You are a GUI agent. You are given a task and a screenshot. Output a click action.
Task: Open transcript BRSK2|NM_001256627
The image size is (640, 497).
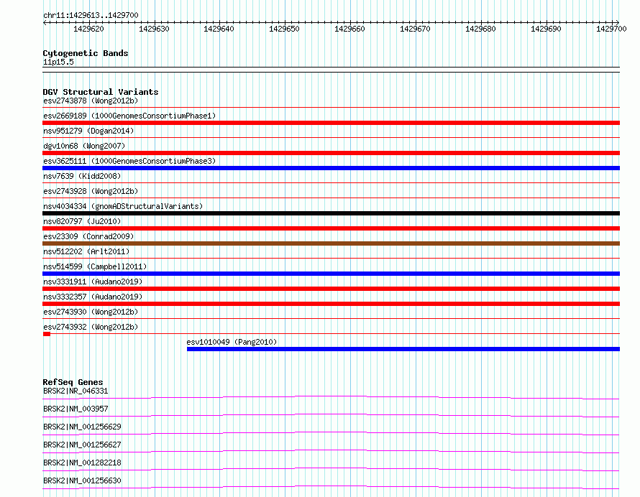82,445
